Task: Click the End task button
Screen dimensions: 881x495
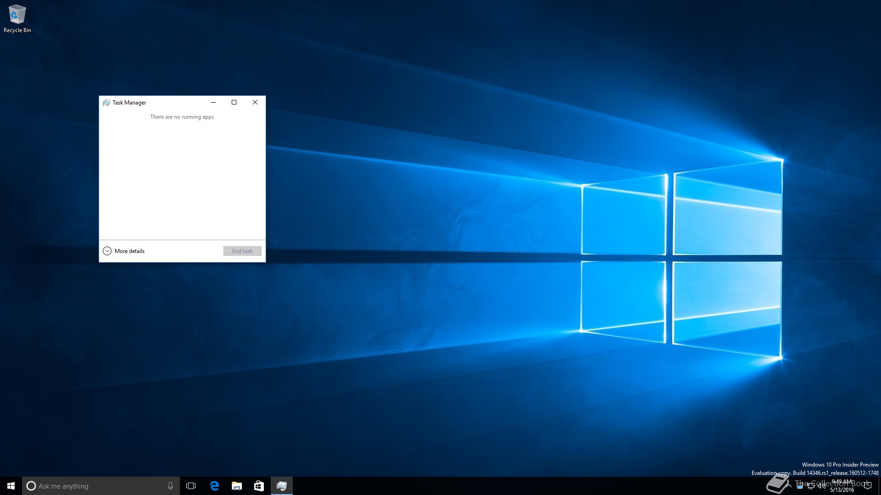Action: 242,251
